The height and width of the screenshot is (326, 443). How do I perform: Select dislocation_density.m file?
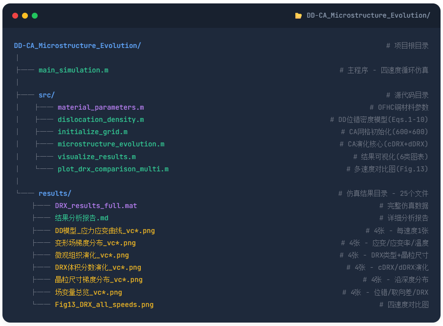(101, 119)
